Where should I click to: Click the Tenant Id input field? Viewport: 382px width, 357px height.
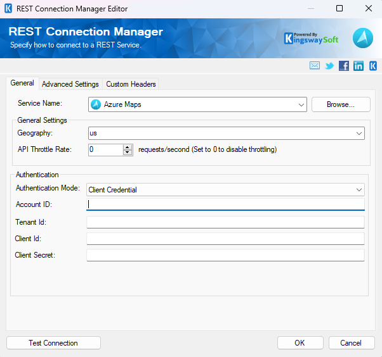pyautogui.click(x=225, y=222)
